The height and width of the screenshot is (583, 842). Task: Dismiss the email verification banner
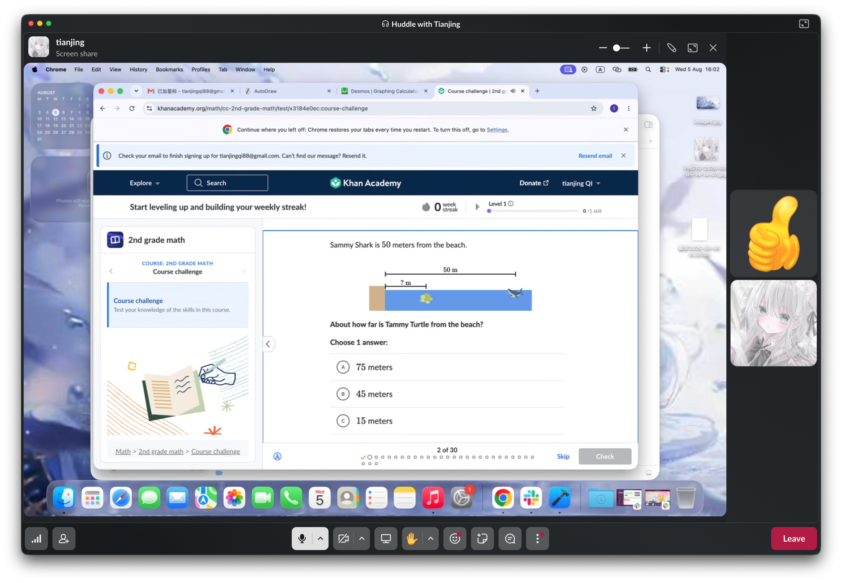pos(623,156)
